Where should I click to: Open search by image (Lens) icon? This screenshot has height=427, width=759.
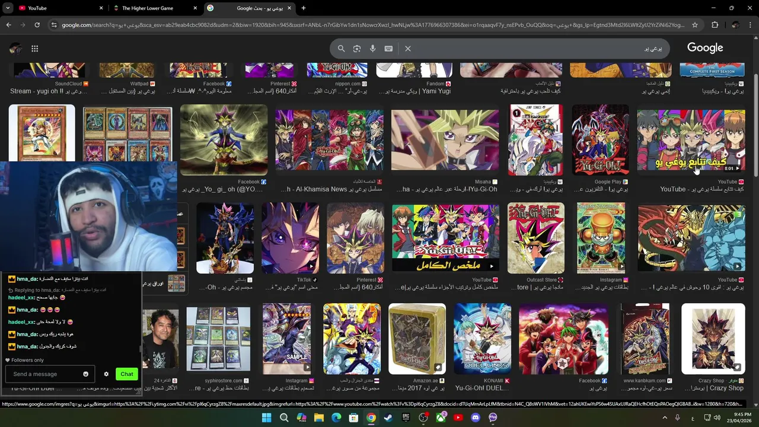(357, 49)
